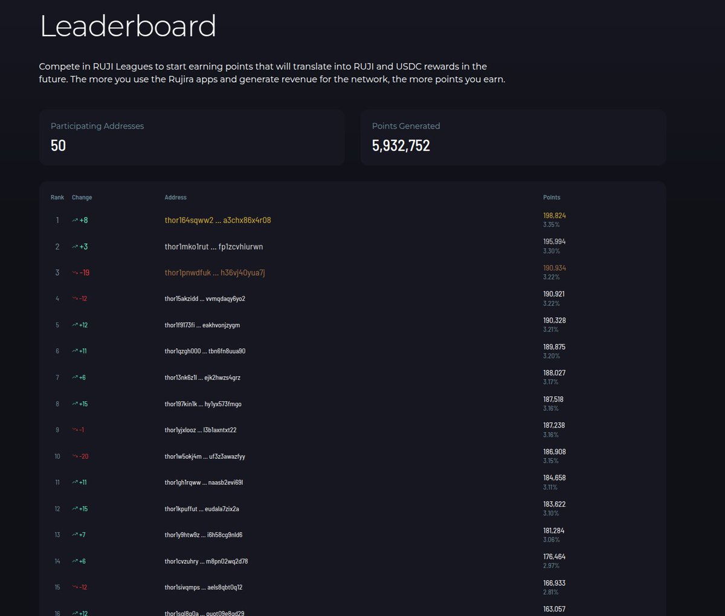Click the points value 190,934
725x616 pixels.
coord(555,268)
